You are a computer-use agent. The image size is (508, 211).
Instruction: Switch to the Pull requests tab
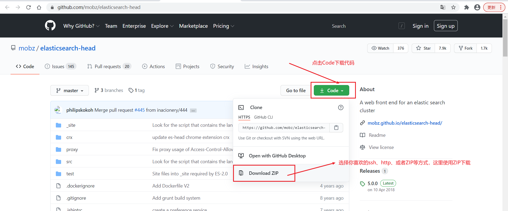pyautogui.click(x=109, y=67)
